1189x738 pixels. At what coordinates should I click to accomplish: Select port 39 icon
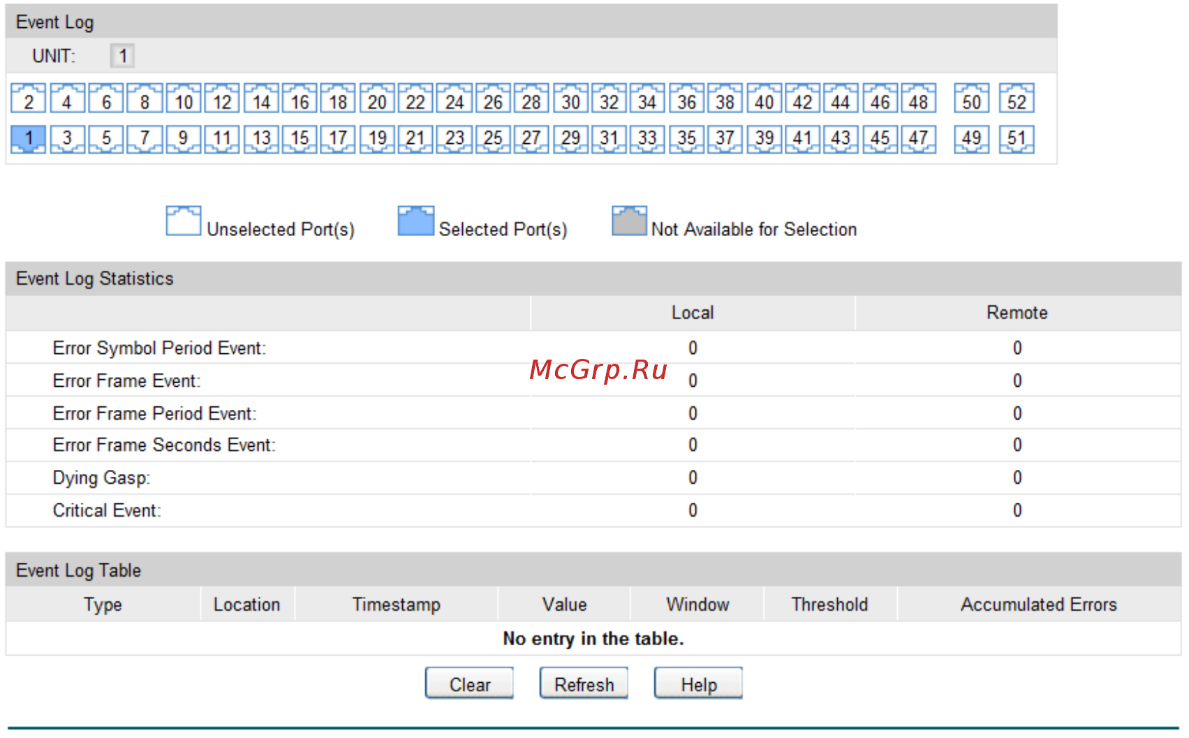[765, 139]
